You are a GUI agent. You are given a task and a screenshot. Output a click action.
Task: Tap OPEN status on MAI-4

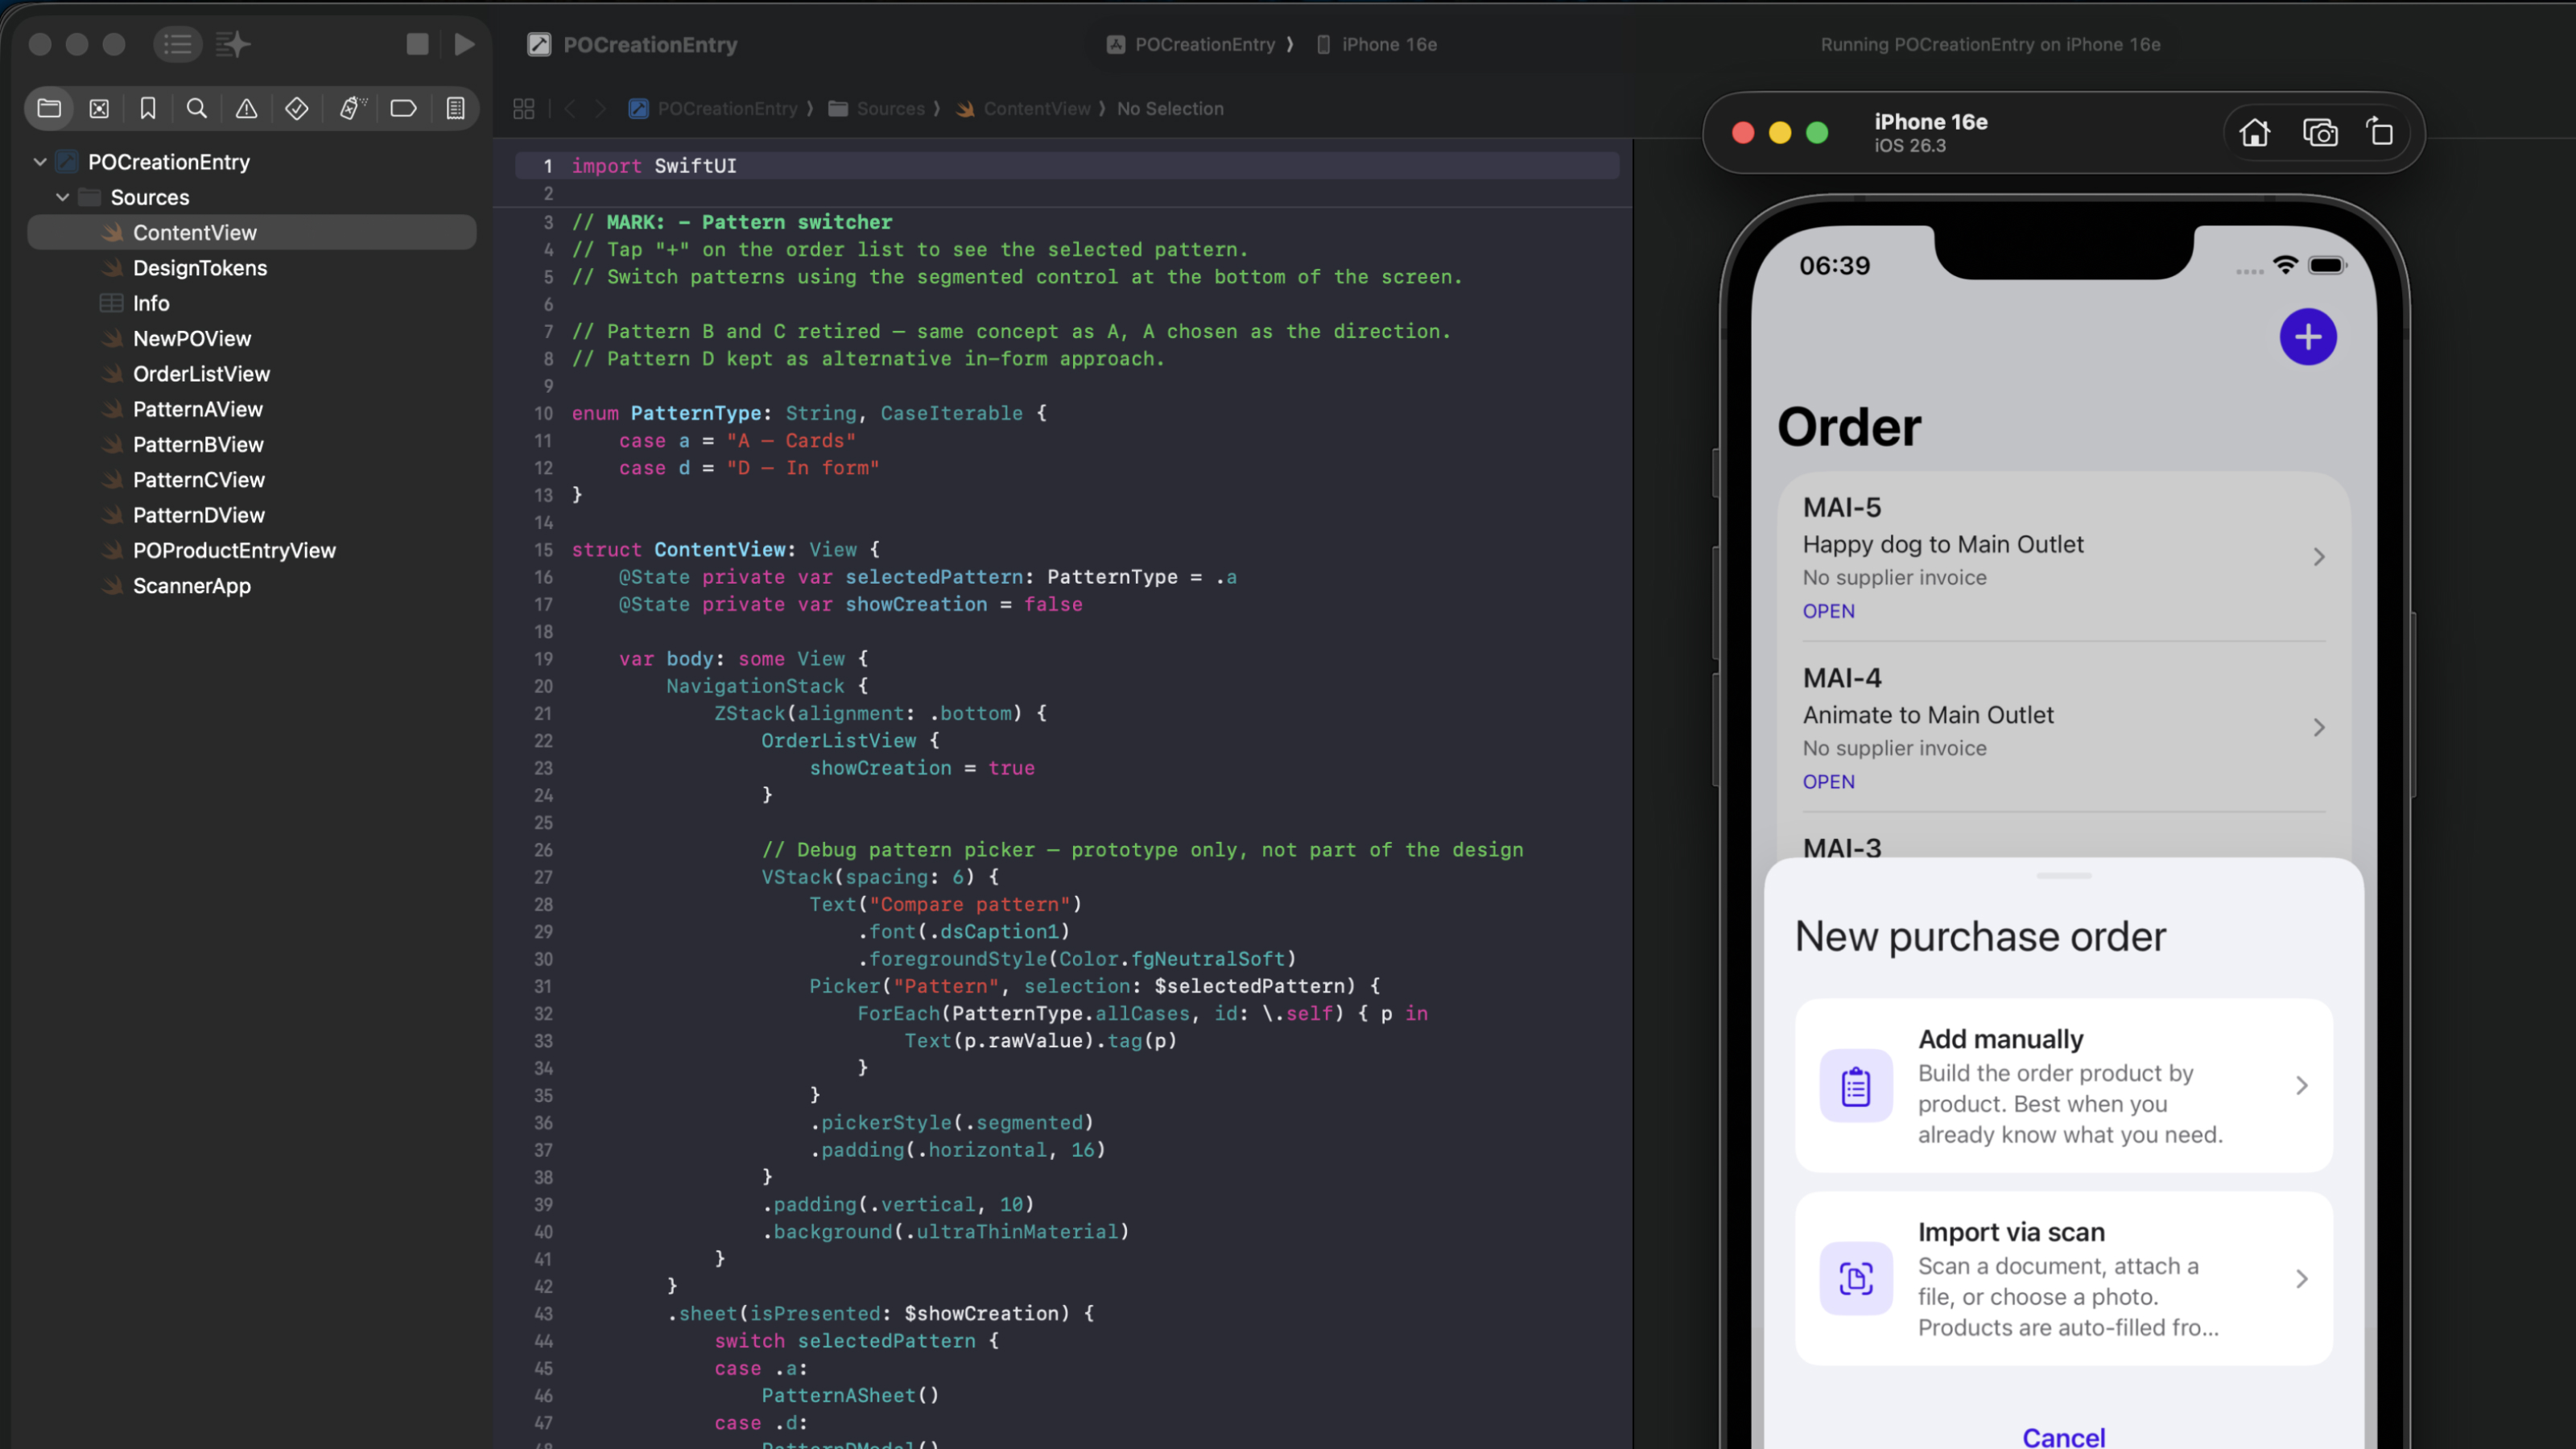[1828, 782]
